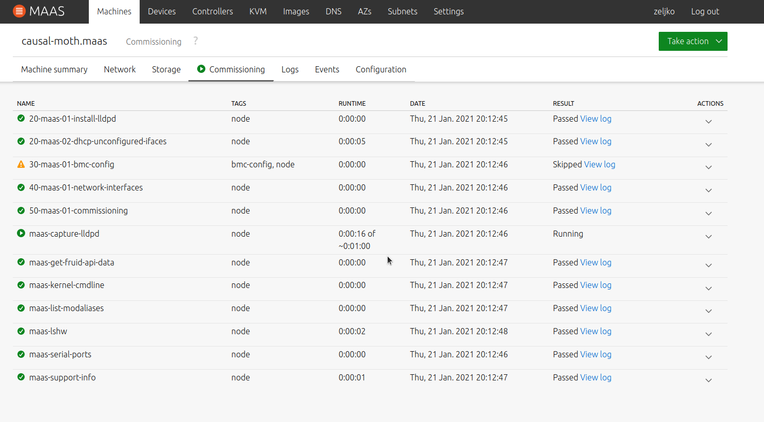Click passed status icon for maas-support-info
764x422 pixels.
tap(21, 377)
